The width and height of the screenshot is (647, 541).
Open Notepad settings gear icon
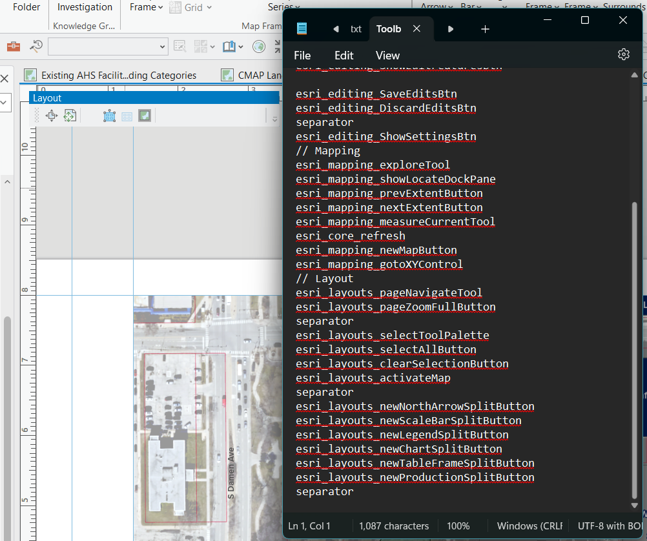coord(623,55)
